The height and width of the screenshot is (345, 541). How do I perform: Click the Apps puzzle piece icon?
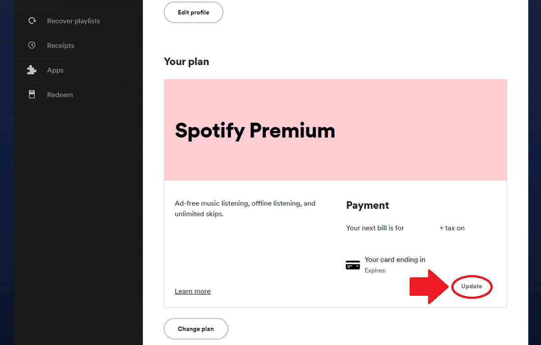coord(32,70)
